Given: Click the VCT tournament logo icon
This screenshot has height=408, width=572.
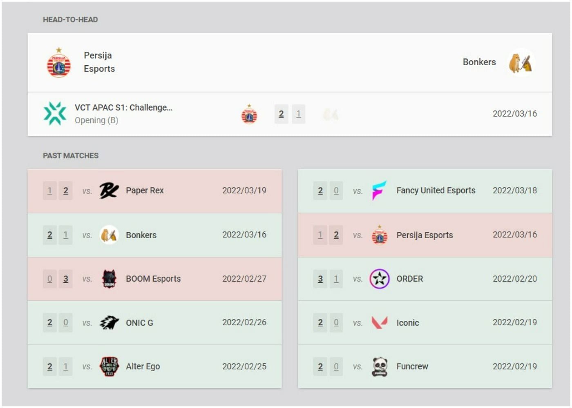Looking at the screenshot, I should (55, 113).
